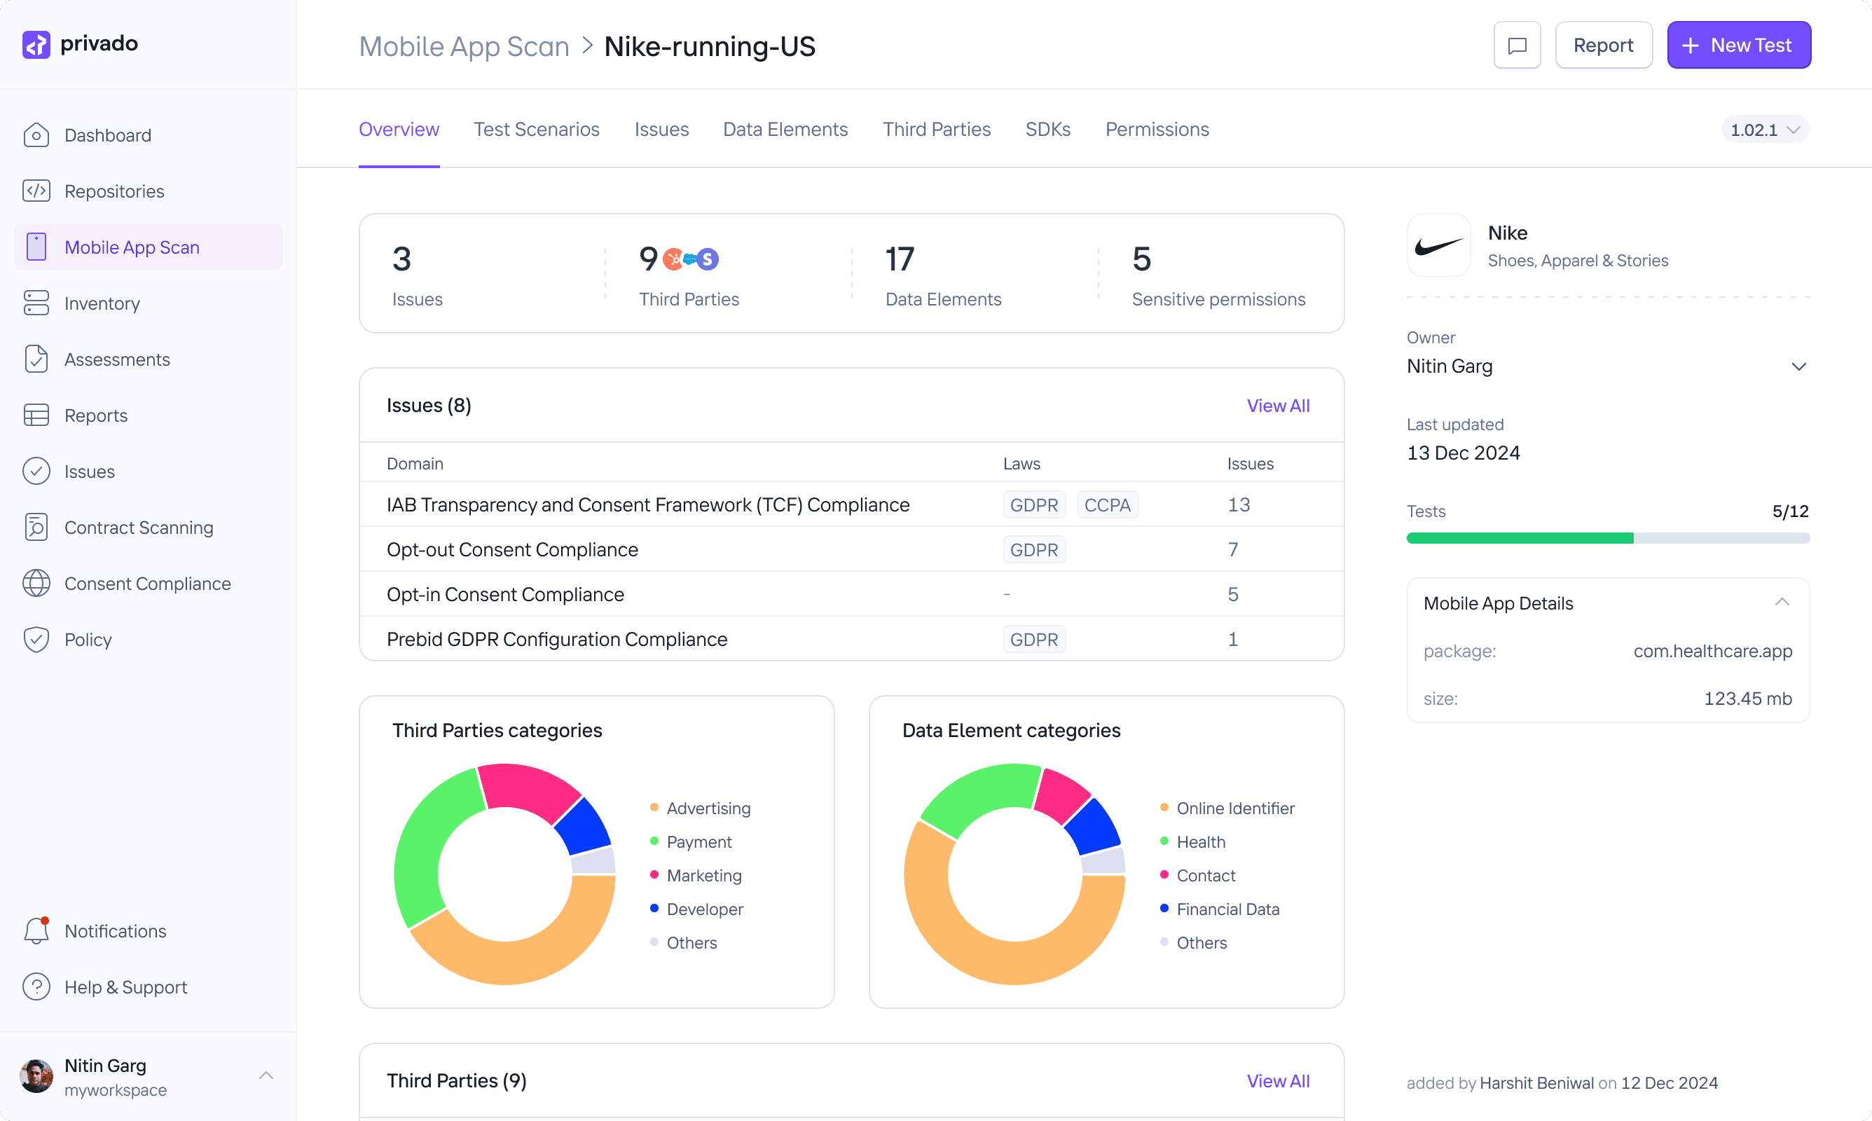Switch to the Test Scenarios tab
This screenshot has height=1121, width=1872.
click(536, 129)
